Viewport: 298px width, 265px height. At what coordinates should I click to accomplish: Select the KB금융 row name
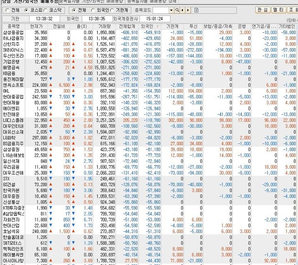click(9, 73)
